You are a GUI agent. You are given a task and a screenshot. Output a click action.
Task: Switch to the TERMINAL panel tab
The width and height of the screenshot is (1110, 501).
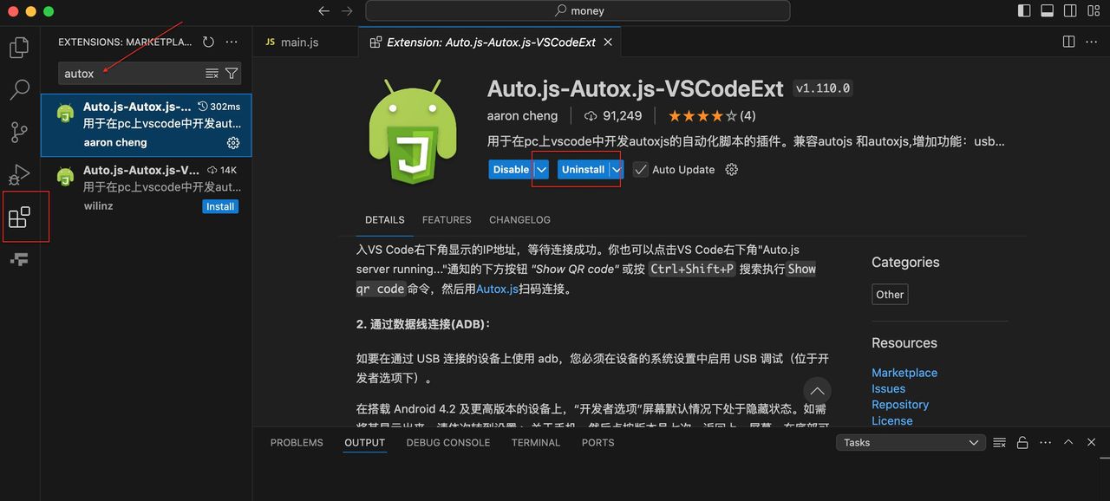[536, 442]
